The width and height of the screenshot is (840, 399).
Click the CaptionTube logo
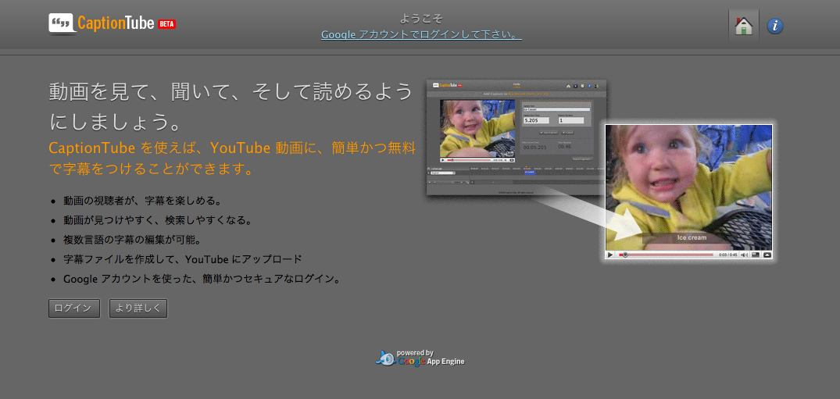pyautogui.click(x=102, y=23)
